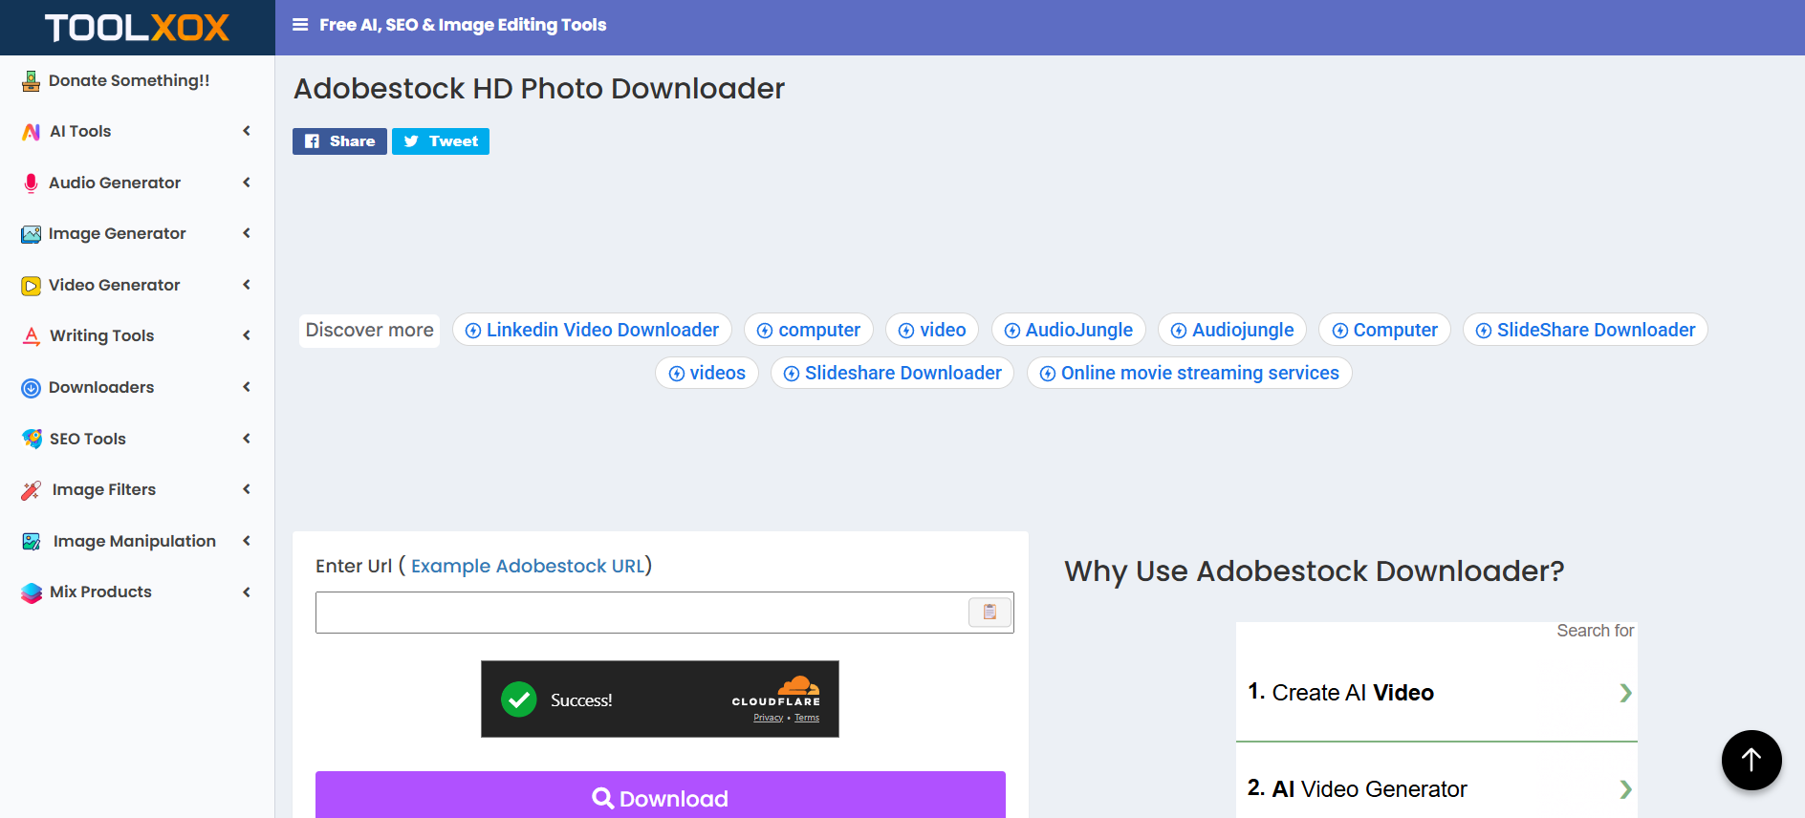Open the Writing Tools menu item
Screen dimensions: 1805x818
[101, 336]
